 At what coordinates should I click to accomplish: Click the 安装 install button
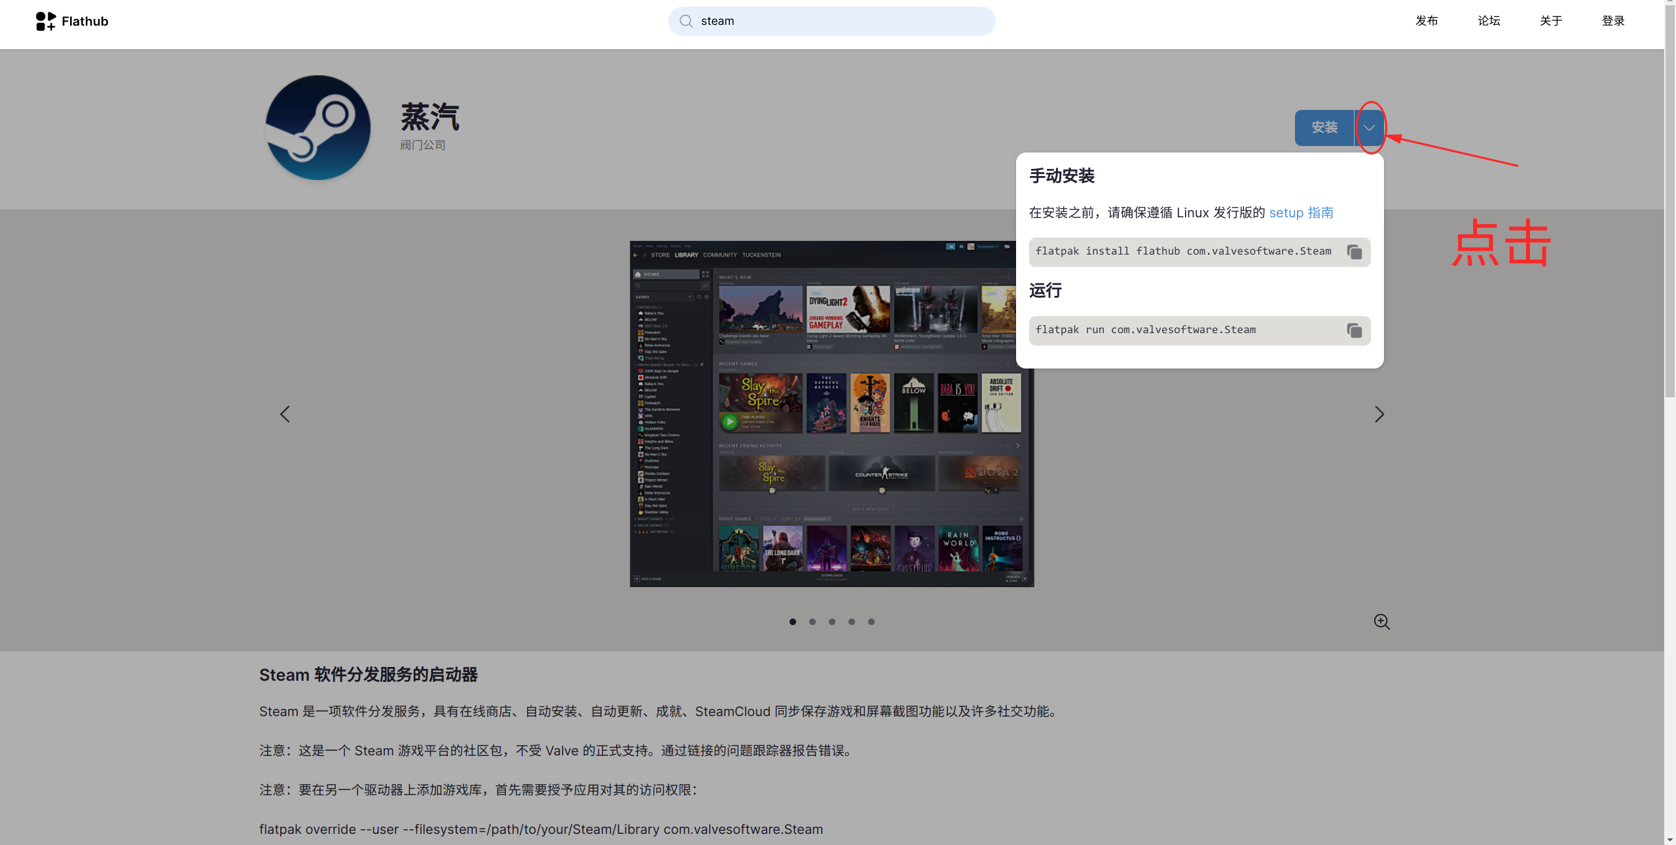tap(1324, 128)
